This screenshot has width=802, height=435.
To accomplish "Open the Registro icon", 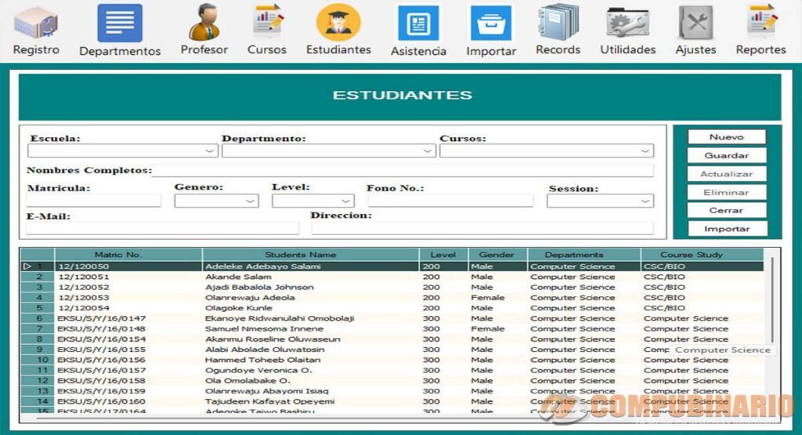I will click(x=36, y=24).
